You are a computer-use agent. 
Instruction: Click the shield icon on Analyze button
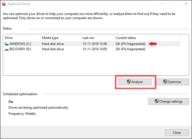click(129, 82)
